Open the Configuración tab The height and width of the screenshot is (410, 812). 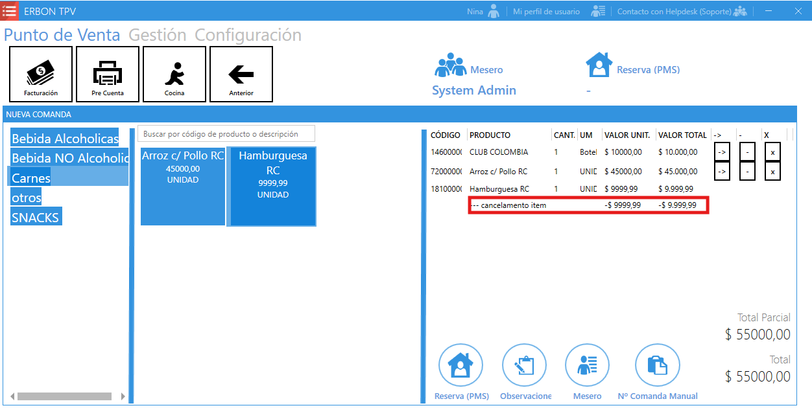[x=248, y=35]
